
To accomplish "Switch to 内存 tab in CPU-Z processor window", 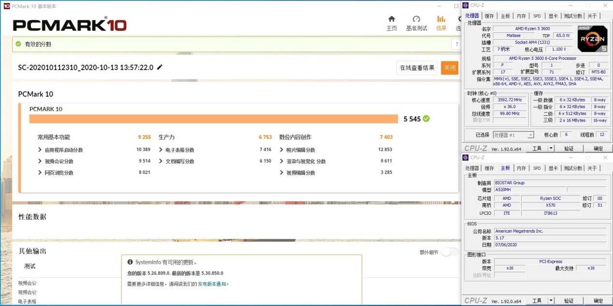I will 521,16.
